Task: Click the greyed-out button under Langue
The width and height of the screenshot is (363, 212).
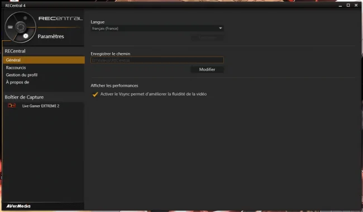Action: tap(207, 37)
